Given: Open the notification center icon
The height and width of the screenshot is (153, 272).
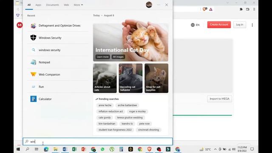Looking at the screenshot, I should 252,149.
